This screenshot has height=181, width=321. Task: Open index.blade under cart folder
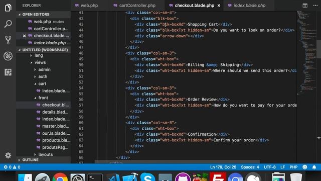click(44, 90)
